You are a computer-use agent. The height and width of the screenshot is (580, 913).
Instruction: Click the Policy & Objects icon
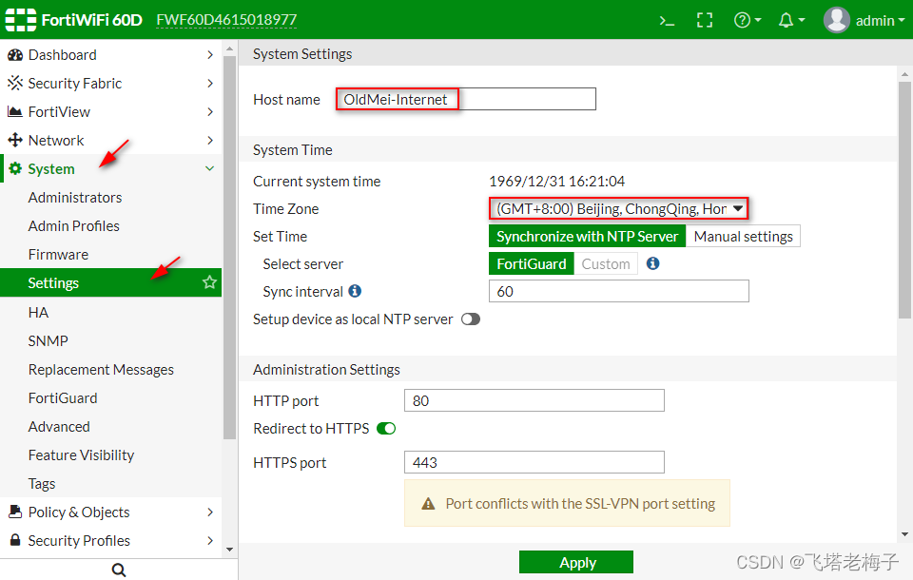click(x=15, y=512)
